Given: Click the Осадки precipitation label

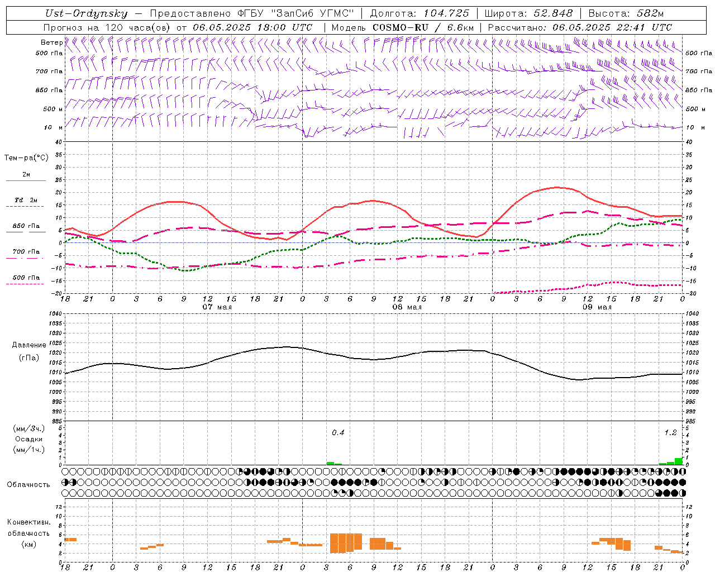Looking at the screenshot, I should tap(29, 439).
